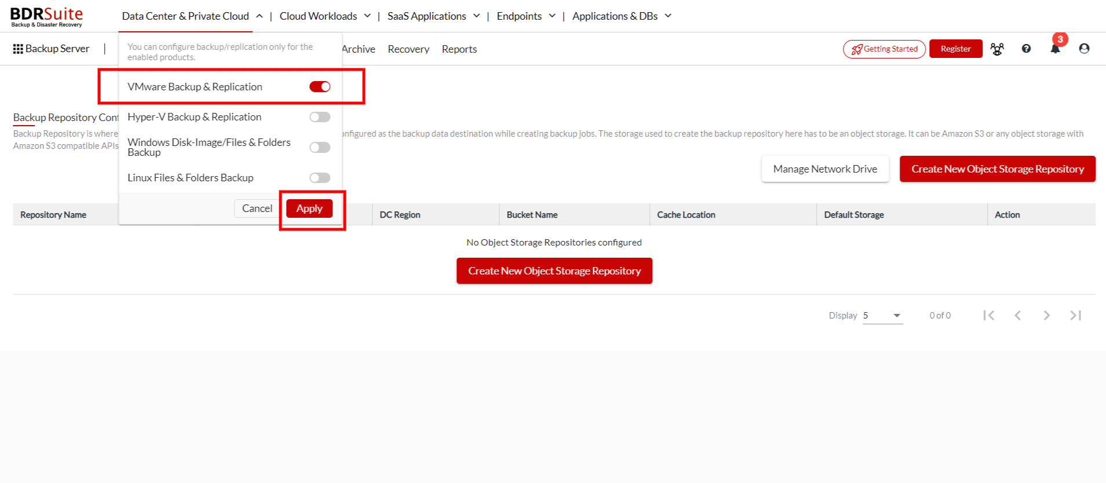Open the Archive menu
The image size is (1106, 483).
click(359, 49)
